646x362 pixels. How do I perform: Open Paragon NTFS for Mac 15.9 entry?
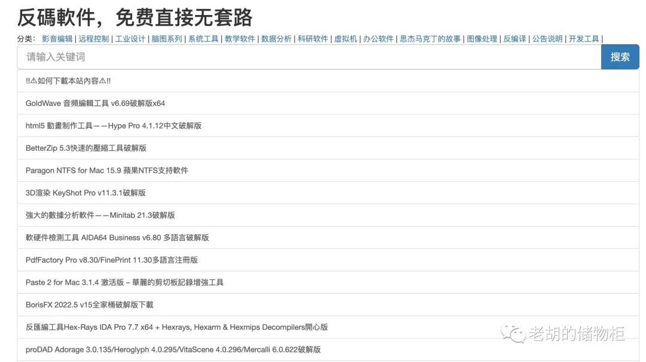[x=328, y=171]
